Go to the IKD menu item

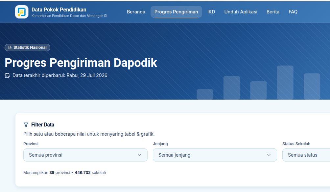tap(211, 12)
